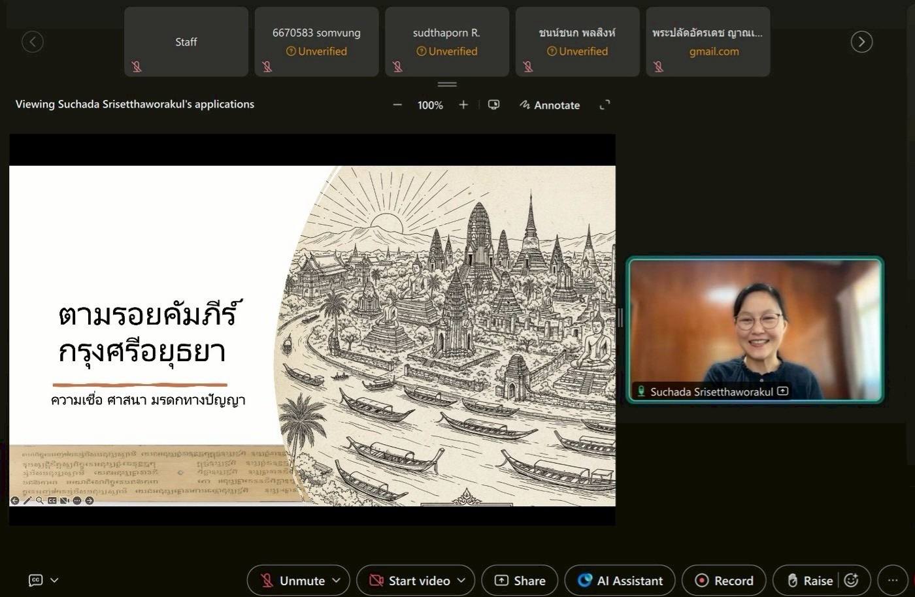Select the slideshow pen tool

pyautogui.click(x=27, y=500)
